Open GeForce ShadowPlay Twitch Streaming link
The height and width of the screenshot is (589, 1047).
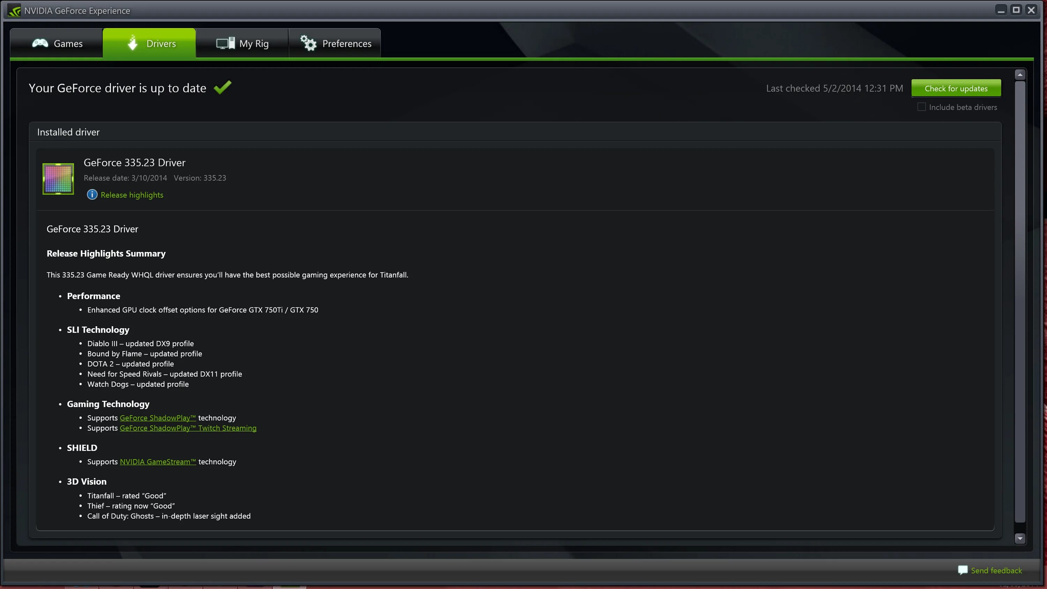pyautogui.click(x=188, y=428)
